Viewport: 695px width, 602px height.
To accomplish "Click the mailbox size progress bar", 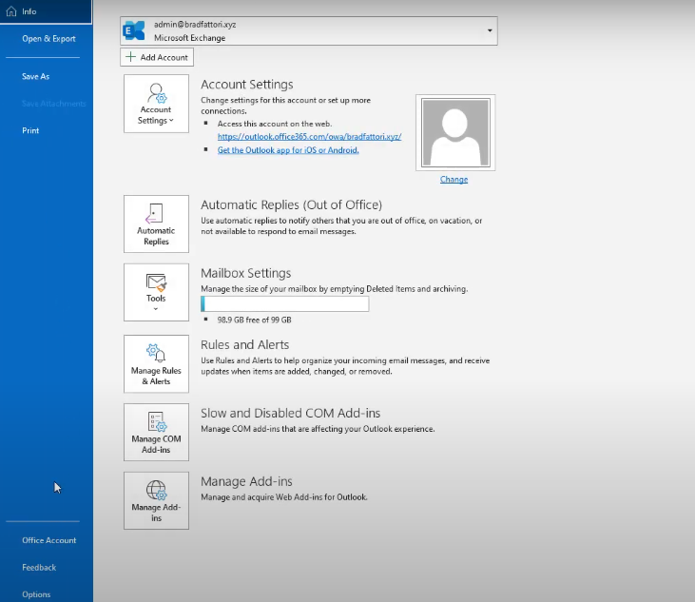I will 284,303.
